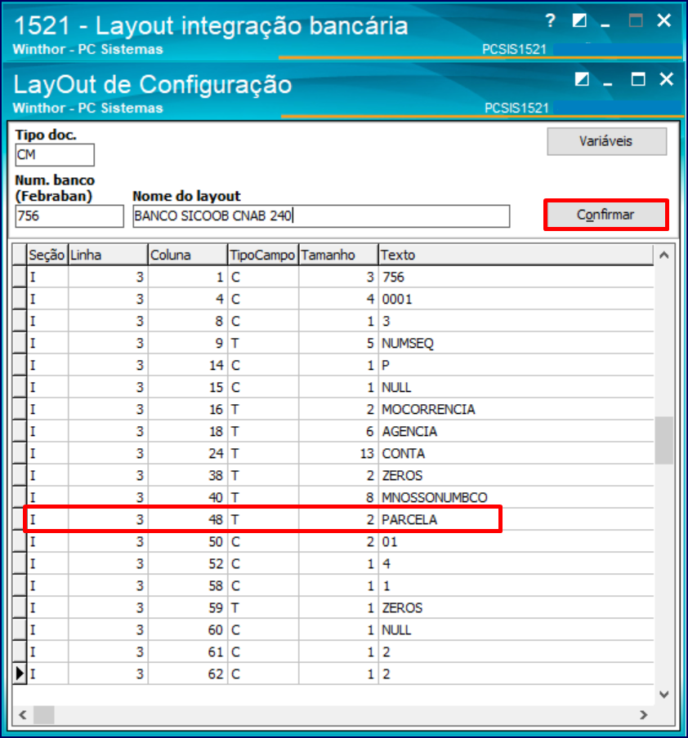Select the NUMSEQ text cell

point(516,343)
